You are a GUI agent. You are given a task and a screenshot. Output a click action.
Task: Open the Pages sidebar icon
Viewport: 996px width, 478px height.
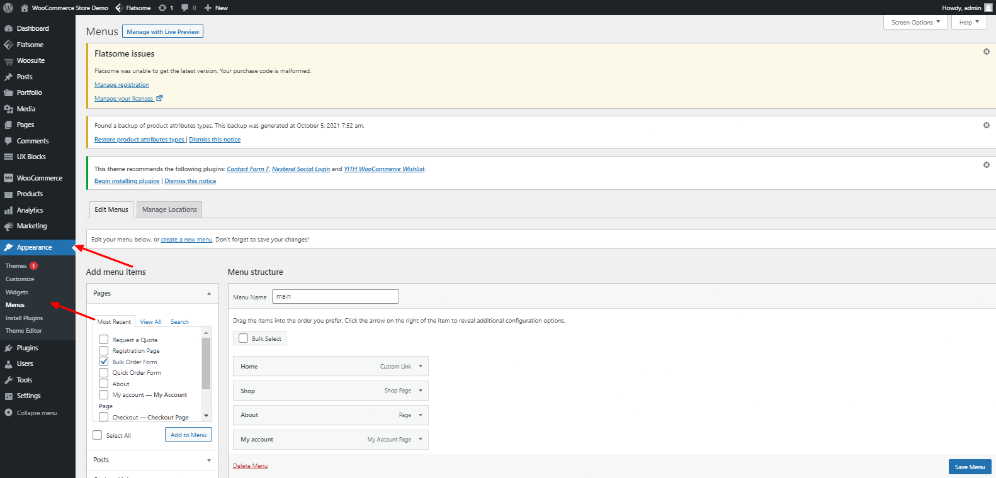pyautogui.click(x=8, y=125)
